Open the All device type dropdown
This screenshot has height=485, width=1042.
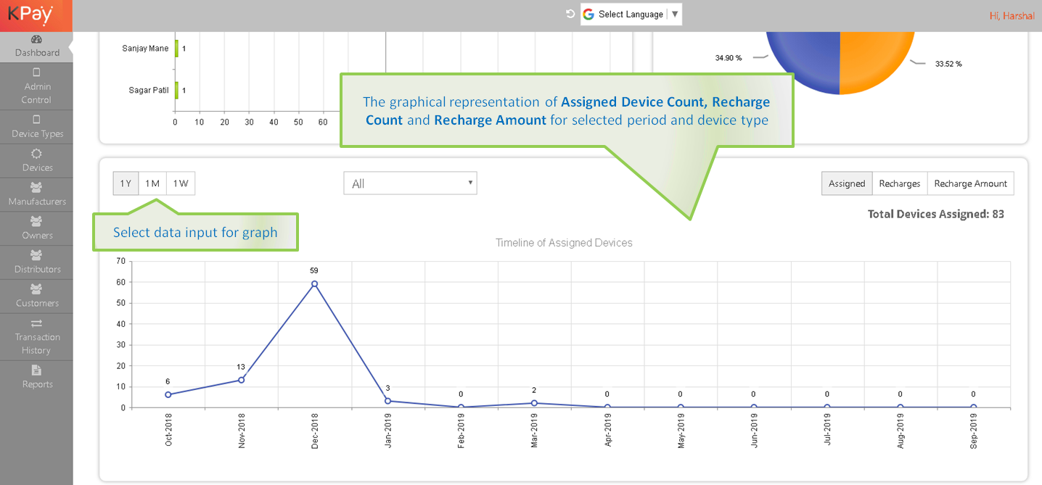(410, 183)
